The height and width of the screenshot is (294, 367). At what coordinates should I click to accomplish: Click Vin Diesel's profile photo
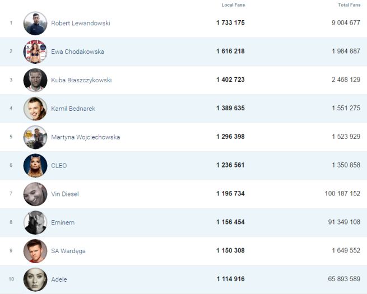point(35,194)
